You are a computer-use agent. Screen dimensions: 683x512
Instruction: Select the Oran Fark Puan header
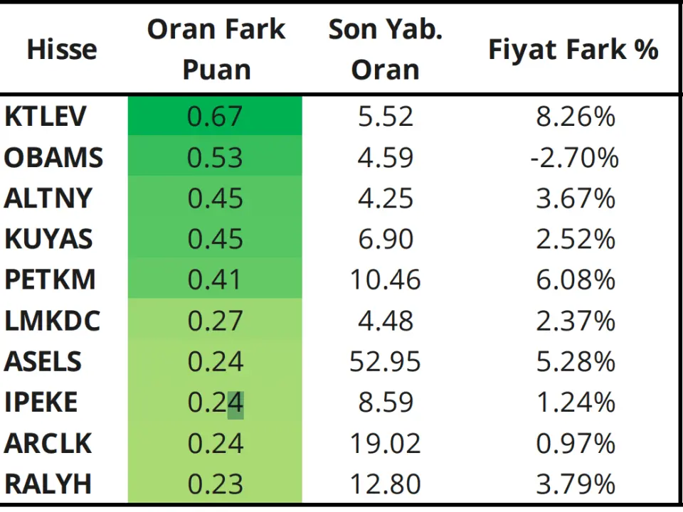tap(216, 49)
